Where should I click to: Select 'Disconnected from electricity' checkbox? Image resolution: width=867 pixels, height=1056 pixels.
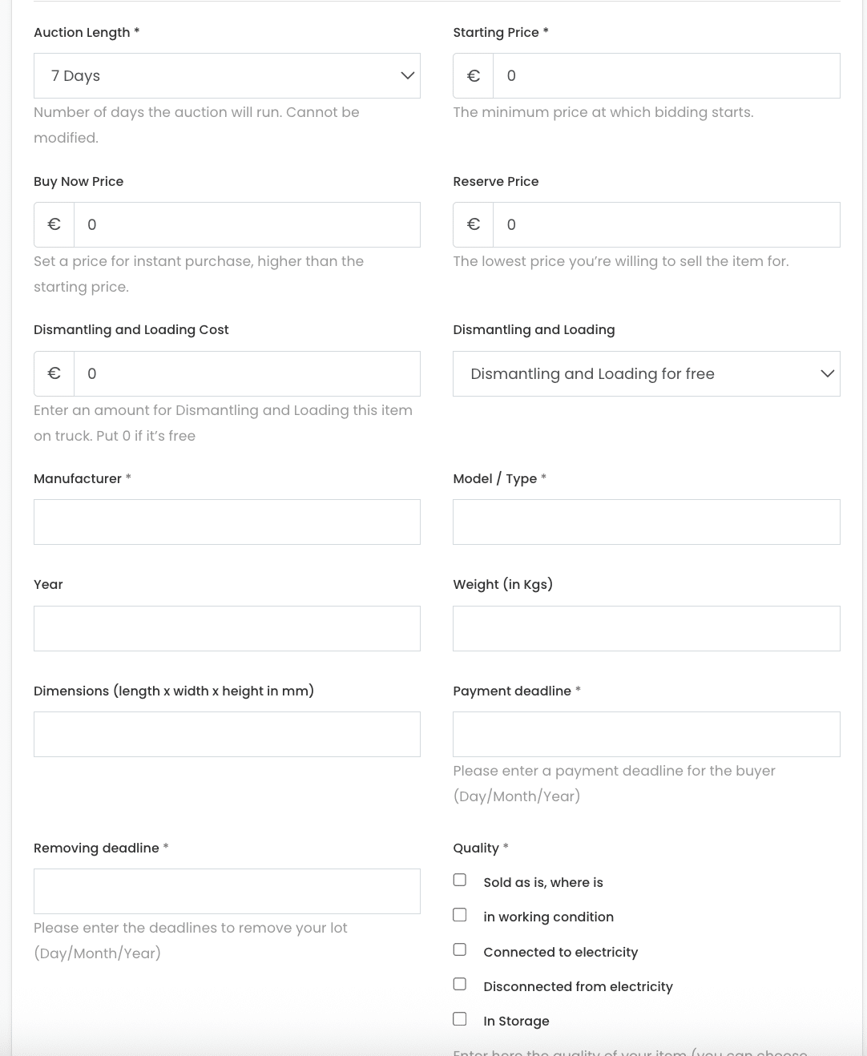(460, 984)
